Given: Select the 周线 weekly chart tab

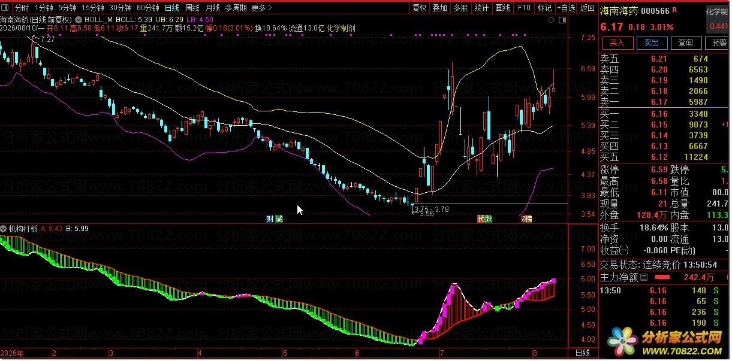Looking at the screenshot, I should pyautogui.click(x=192, y=8).
